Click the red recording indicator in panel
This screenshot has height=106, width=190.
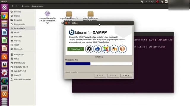click(x=157, y=1)
